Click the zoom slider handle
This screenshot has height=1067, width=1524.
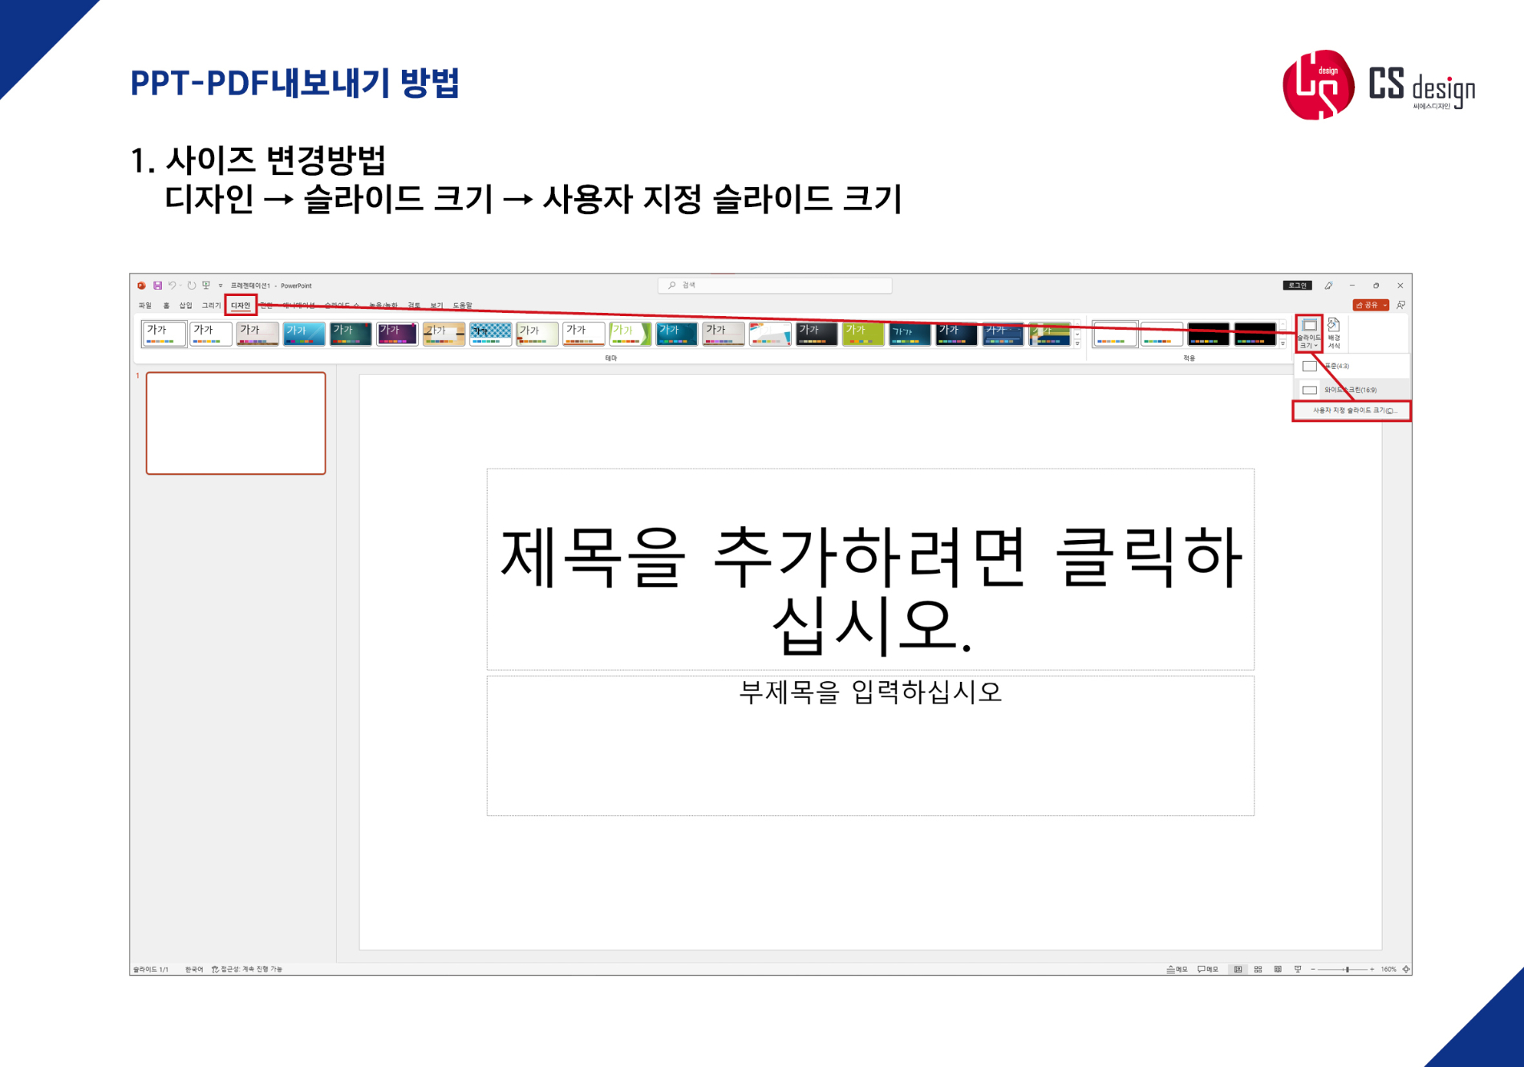(x=1347, y=969)
